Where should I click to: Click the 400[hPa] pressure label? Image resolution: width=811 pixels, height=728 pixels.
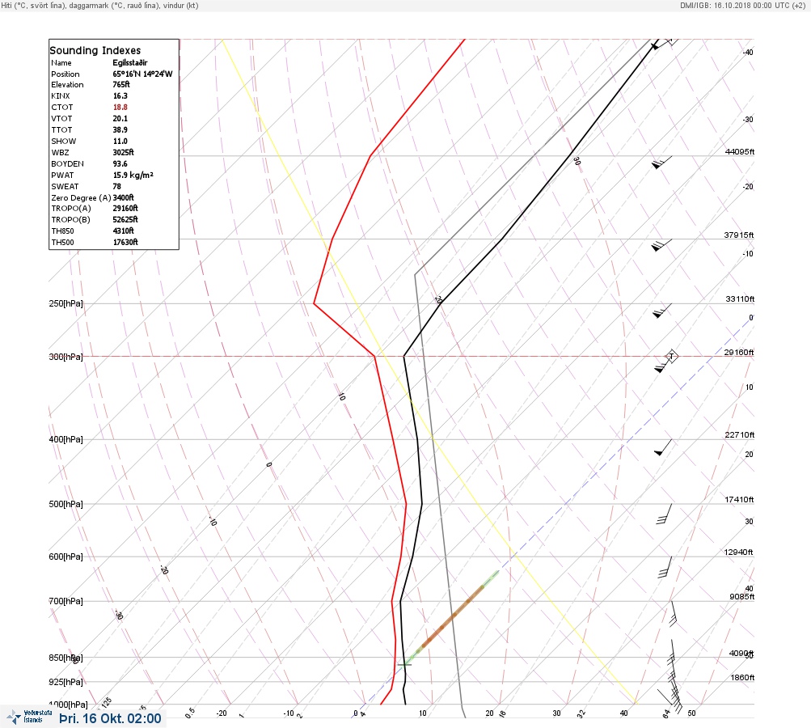(65, 439)
